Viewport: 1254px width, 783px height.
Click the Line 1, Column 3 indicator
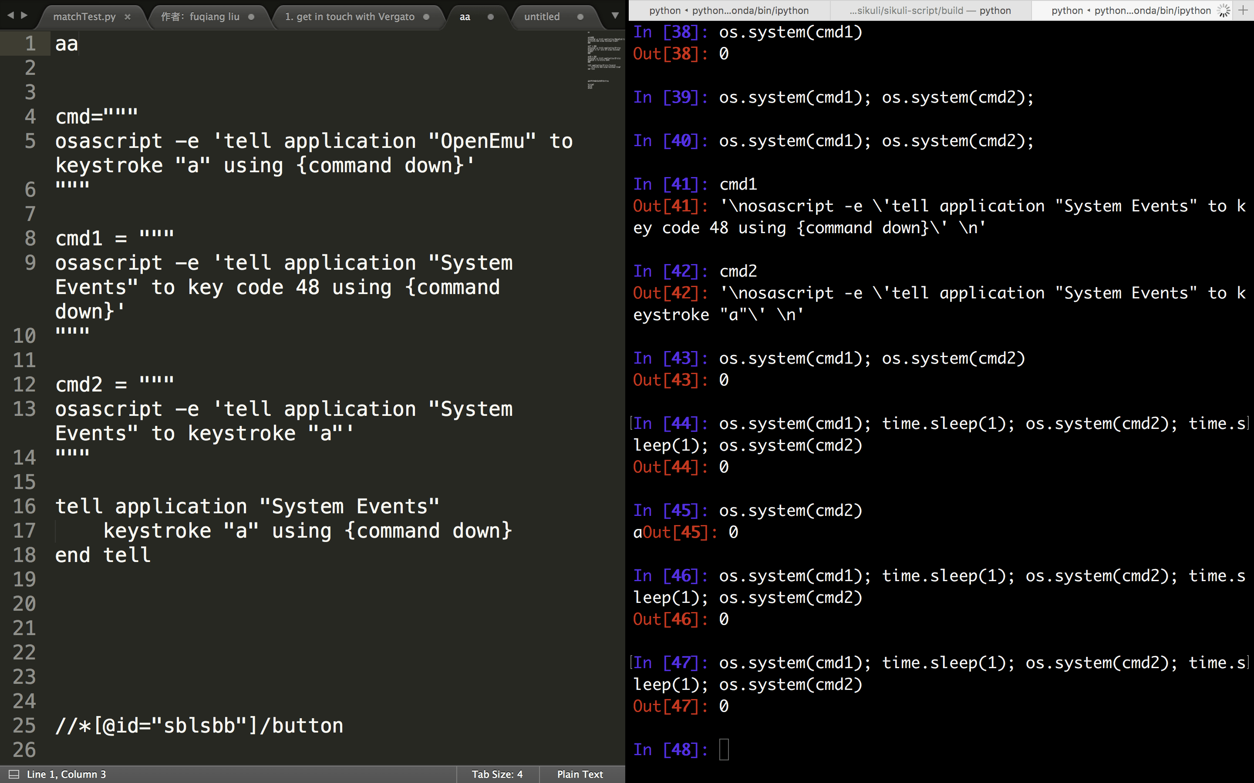66,774
